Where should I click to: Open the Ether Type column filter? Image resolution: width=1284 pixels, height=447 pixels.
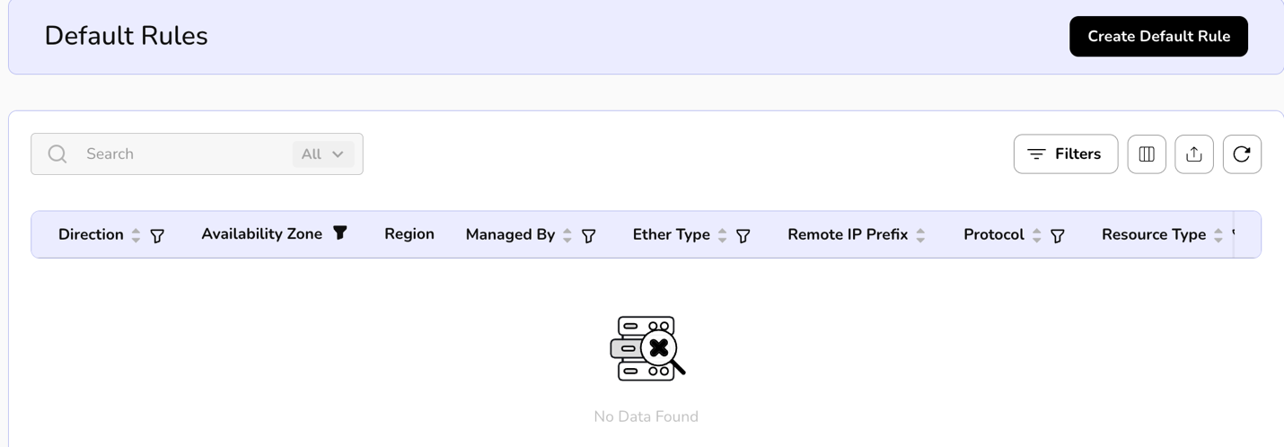(x=743, y=236)
